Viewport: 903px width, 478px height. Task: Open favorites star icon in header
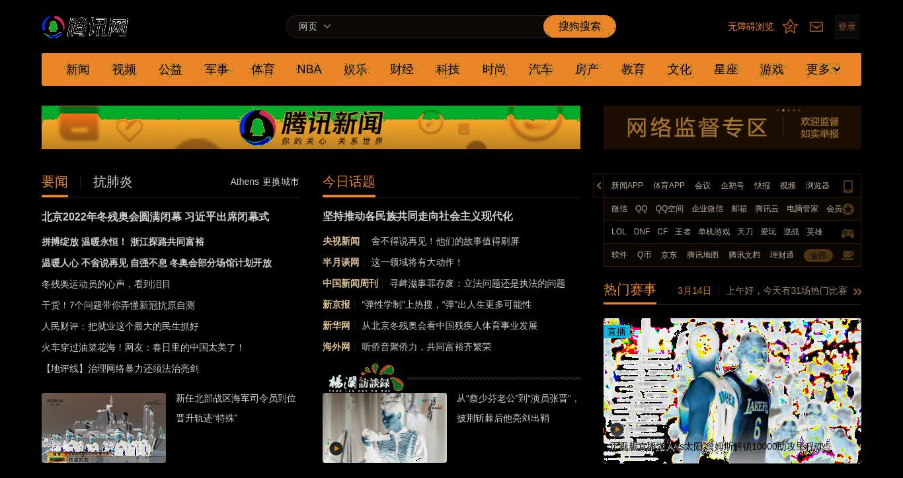coord(790,26)
